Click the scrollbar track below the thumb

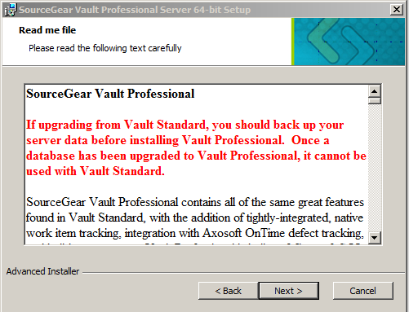tap(375, 168)
